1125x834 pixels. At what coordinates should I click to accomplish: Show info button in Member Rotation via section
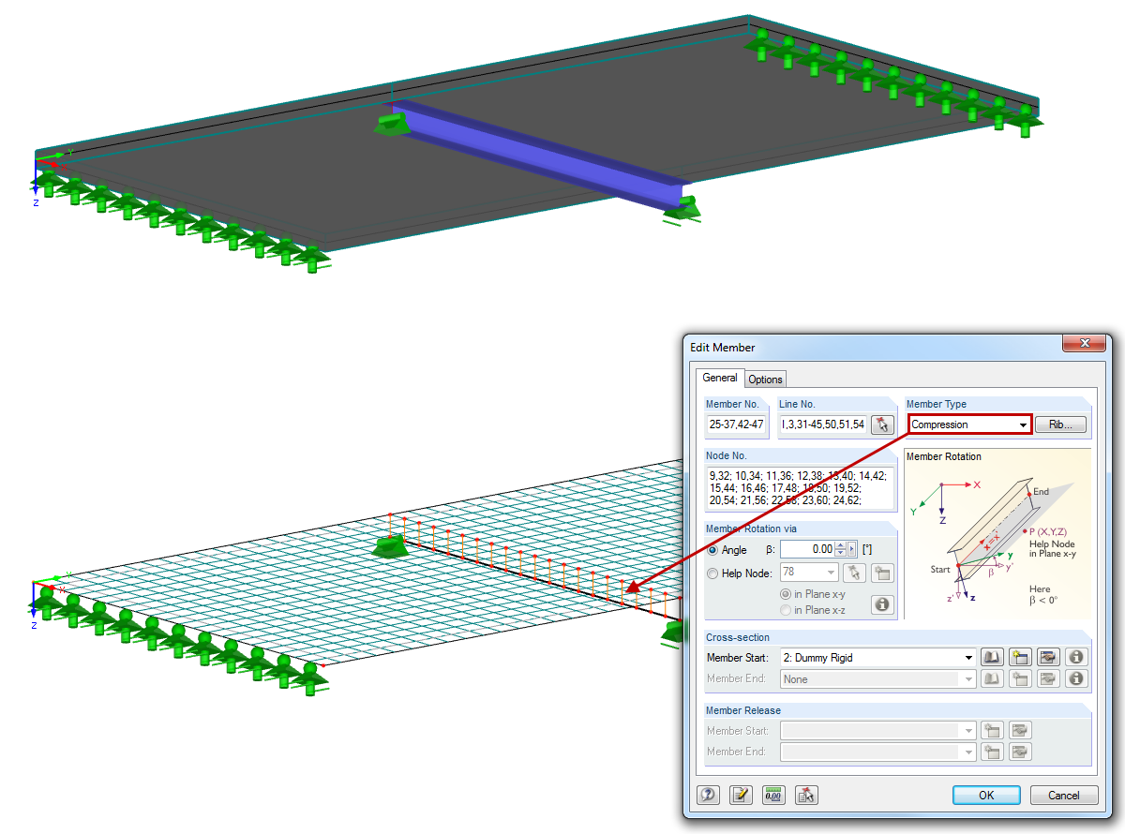tap(882, 604)
